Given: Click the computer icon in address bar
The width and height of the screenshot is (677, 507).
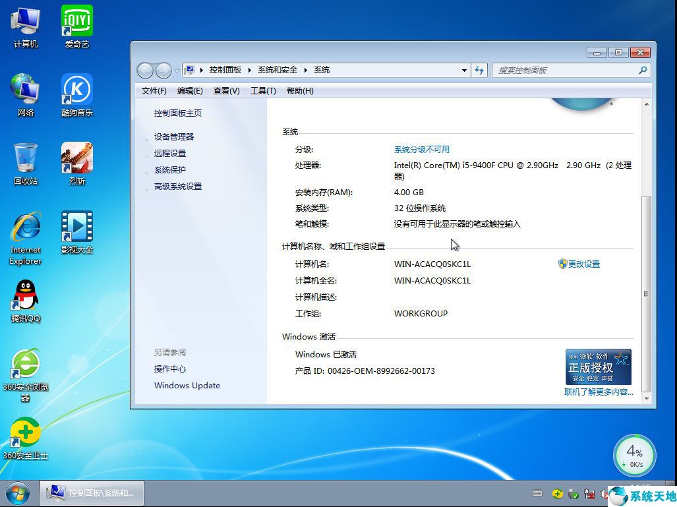Looking at the screenshot, I should tap(189, 70).
